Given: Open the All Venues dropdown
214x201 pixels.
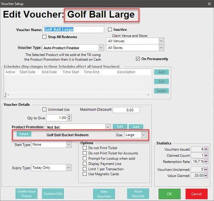Looking at the screenshot, I should point(161,41).
